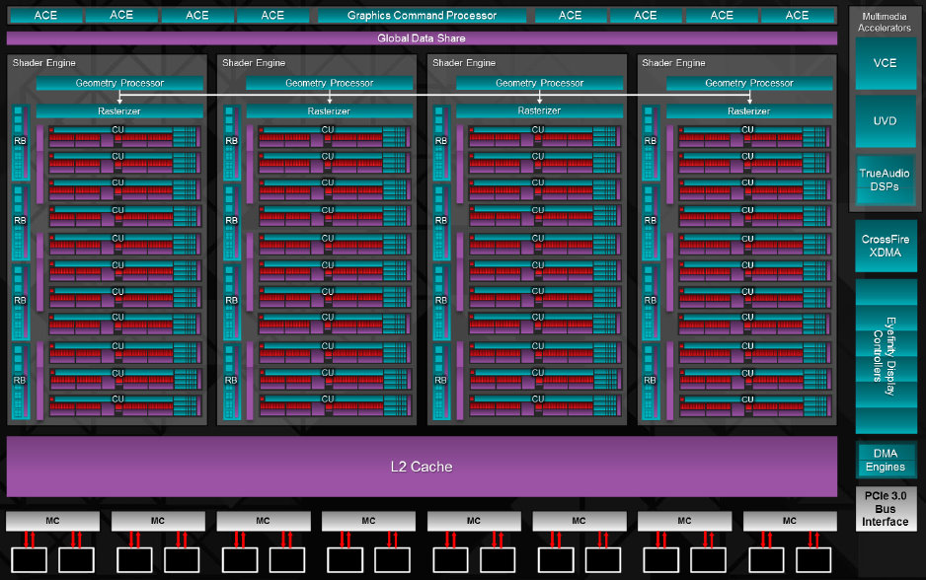Select the PCIe 3.0 Bus Interface block

[885, 508]
